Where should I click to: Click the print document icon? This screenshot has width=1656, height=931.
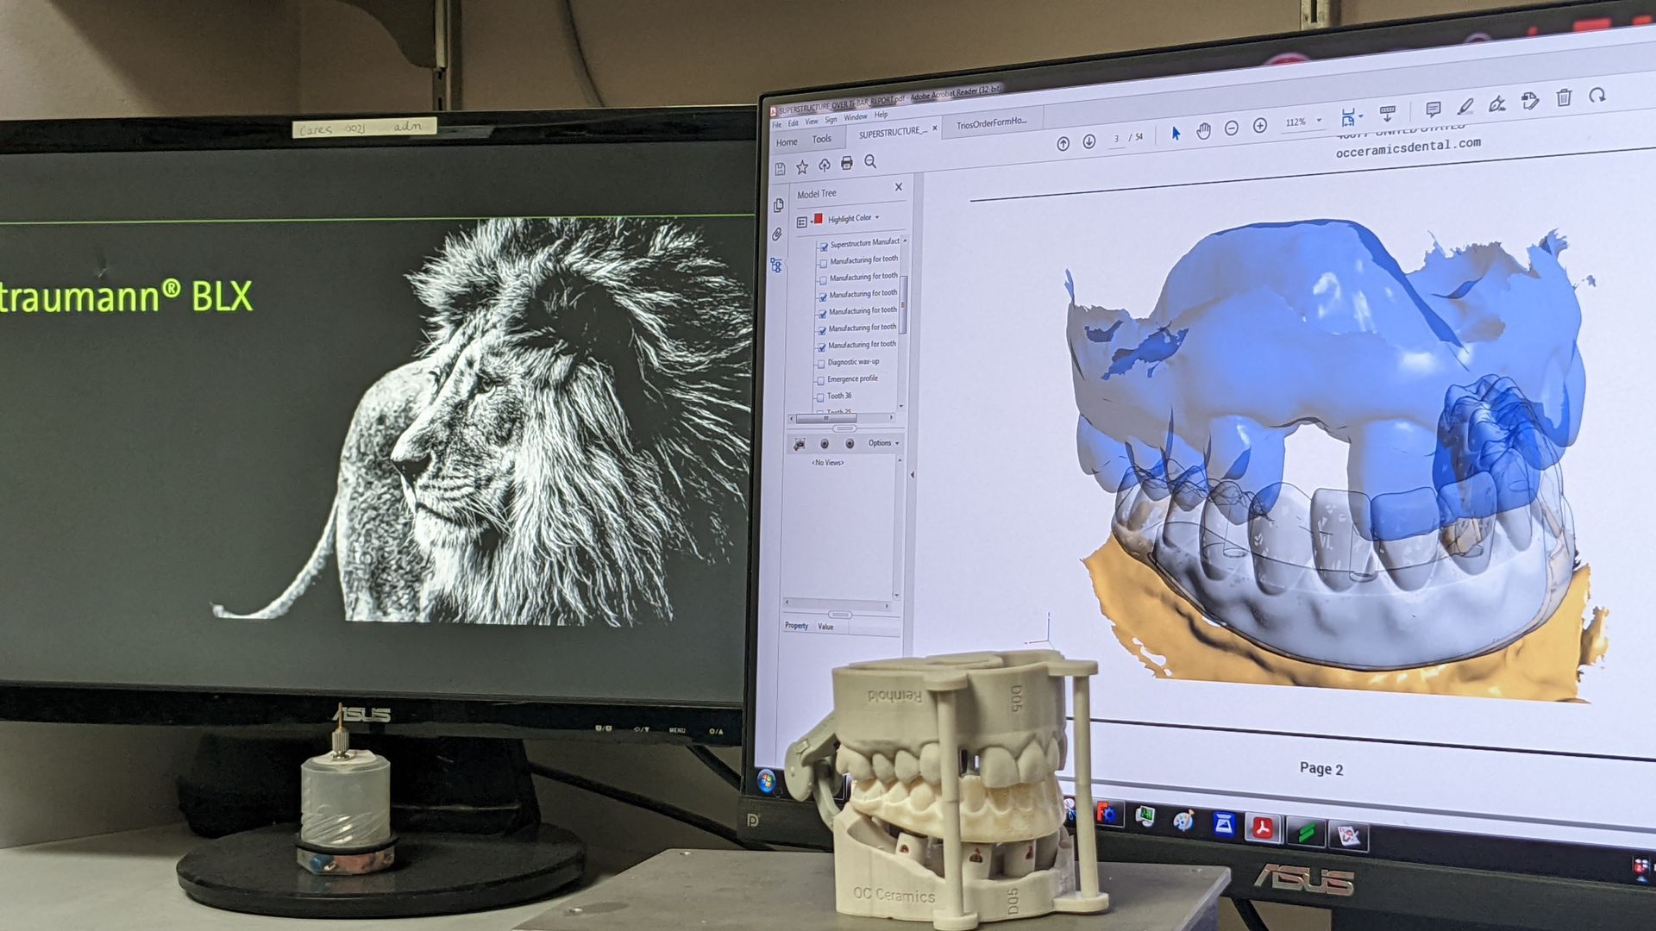(846, 163)
